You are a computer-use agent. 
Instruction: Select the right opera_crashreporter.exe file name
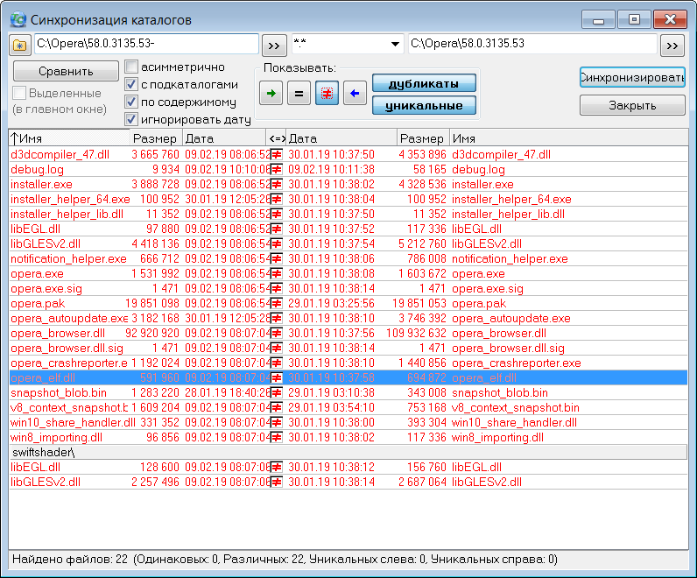(517, 363)
